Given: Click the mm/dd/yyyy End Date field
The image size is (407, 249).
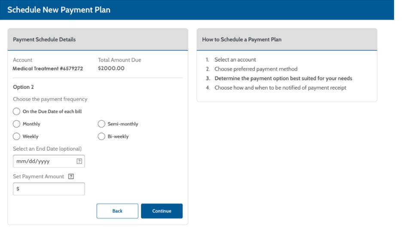Looking at the screenshot, I should tap(43, 161).
